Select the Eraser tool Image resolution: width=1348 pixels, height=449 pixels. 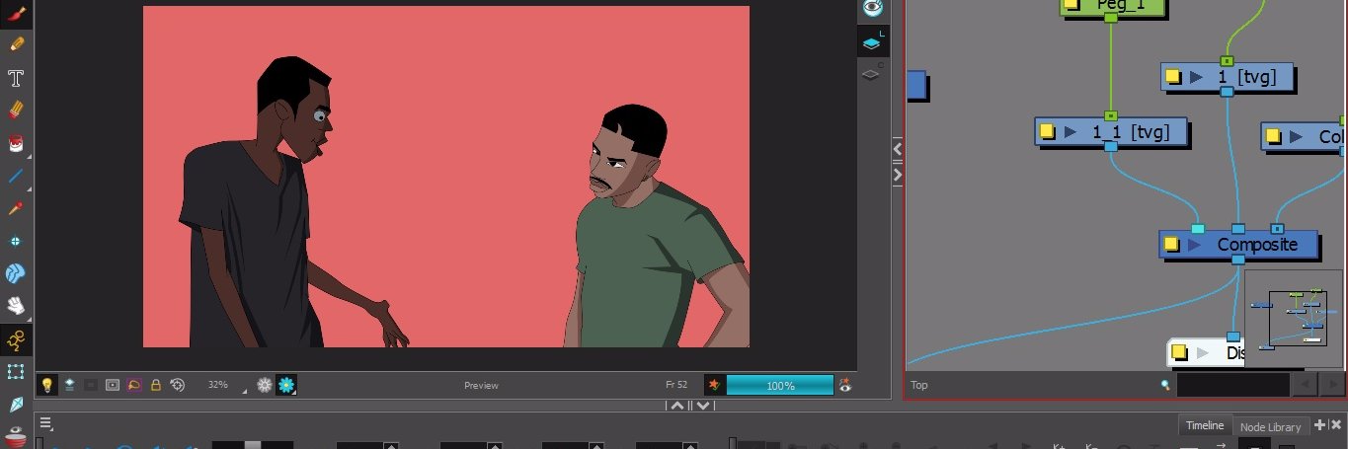[x=16, y=110]
